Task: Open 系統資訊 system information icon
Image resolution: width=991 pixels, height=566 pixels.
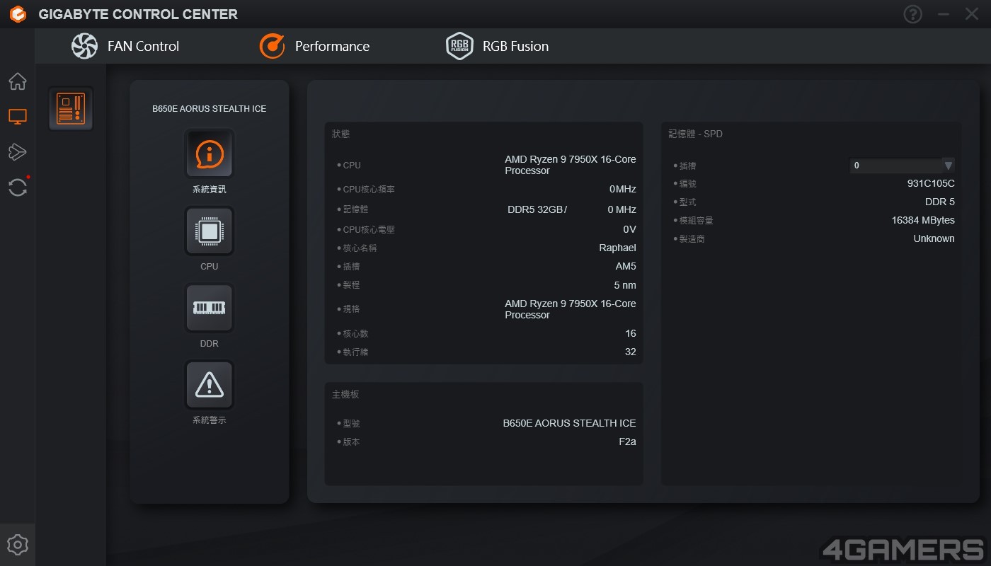Action: coord(210,153)
